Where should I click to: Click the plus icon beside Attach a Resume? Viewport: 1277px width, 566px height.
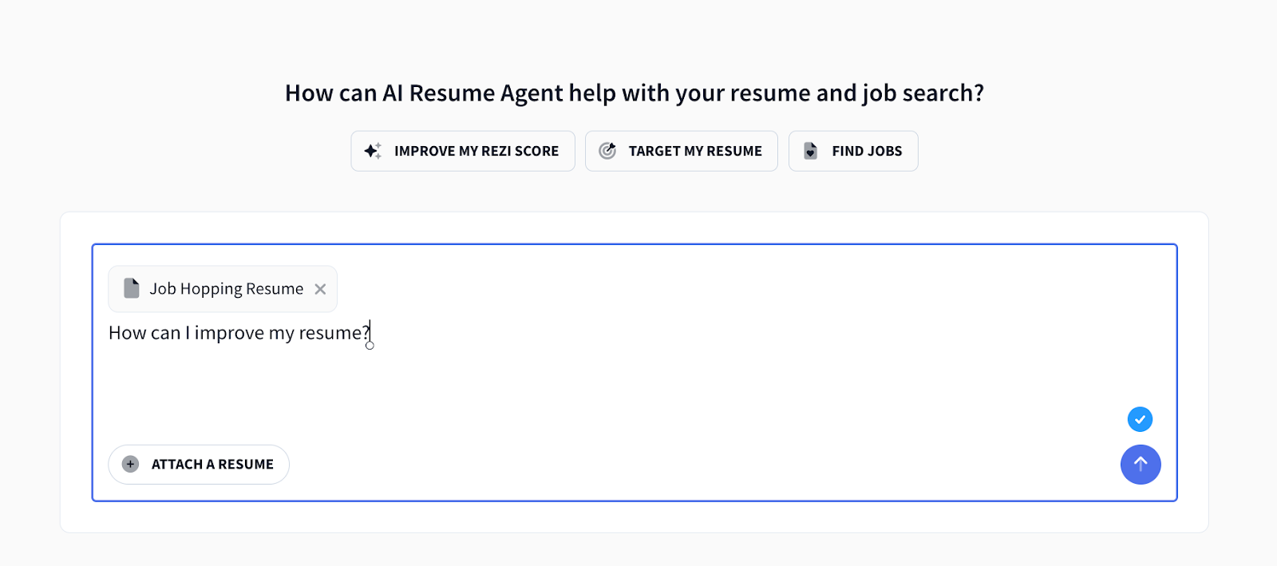129,464
